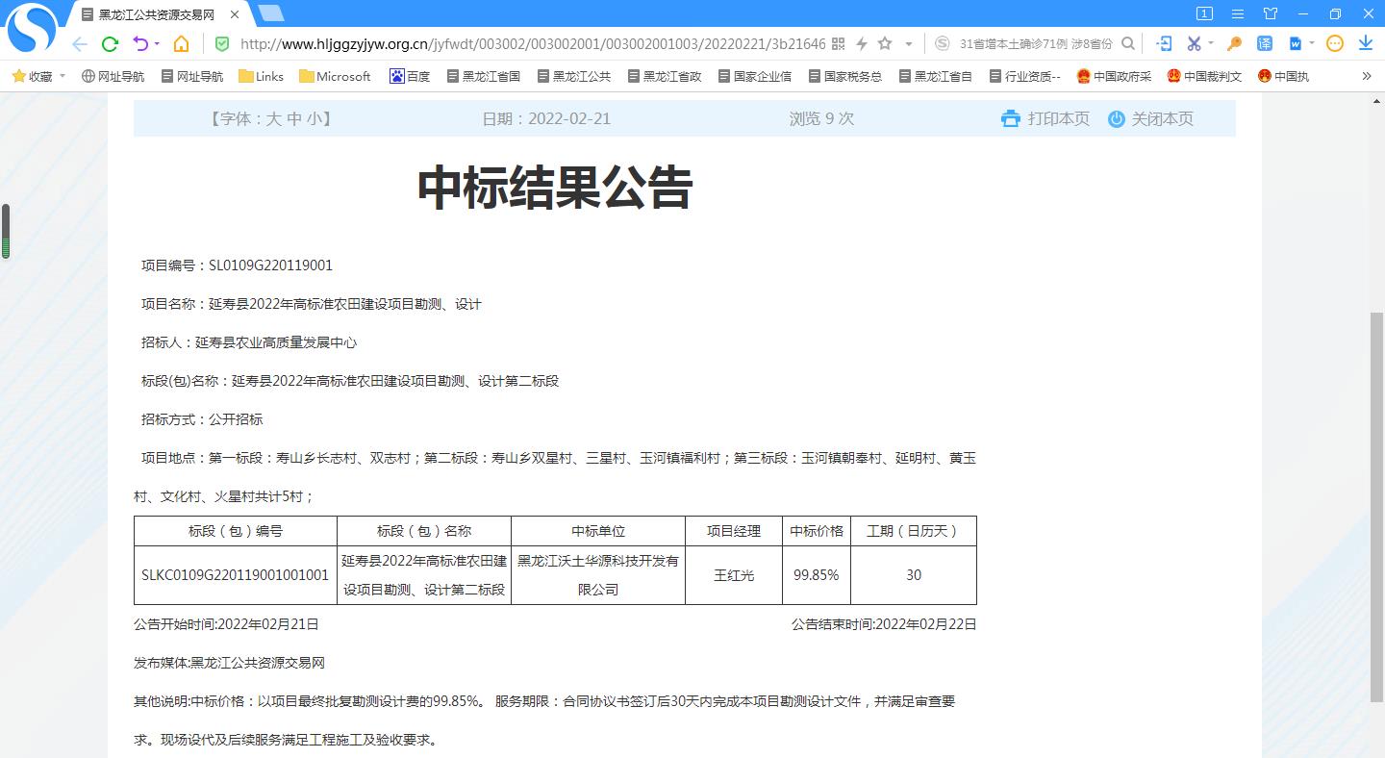Open the skin changer shirt icon
1385x758 pixels.
point(1271,13)
